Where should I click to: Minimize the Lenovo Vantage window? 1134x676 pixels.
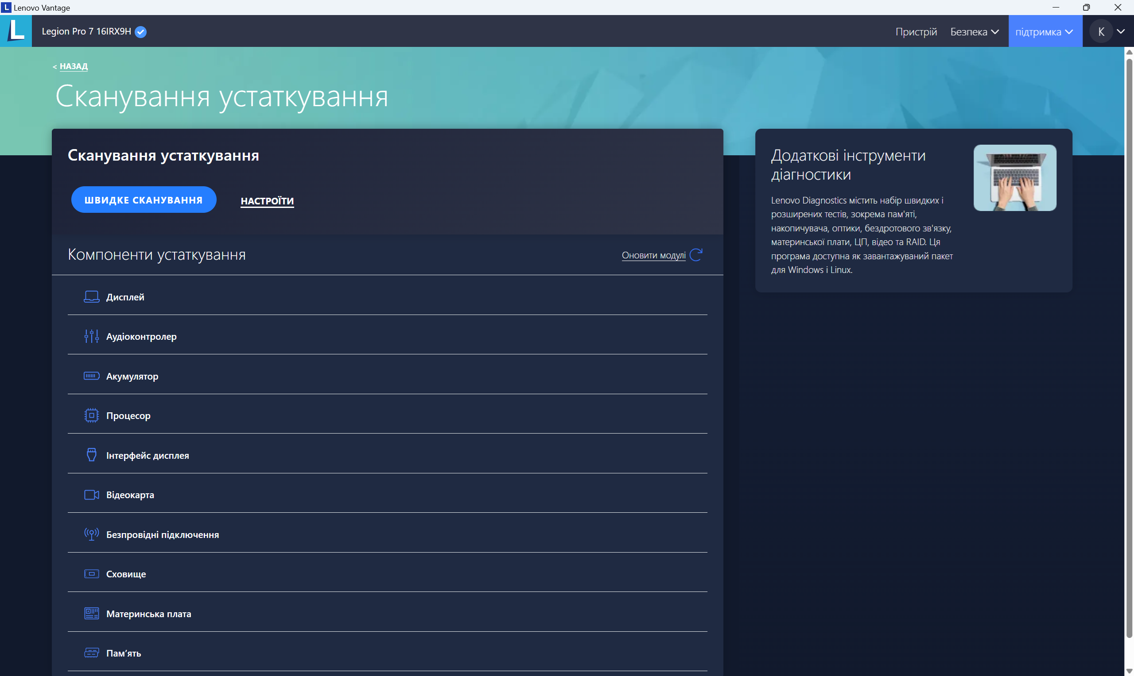(1056, 7)
